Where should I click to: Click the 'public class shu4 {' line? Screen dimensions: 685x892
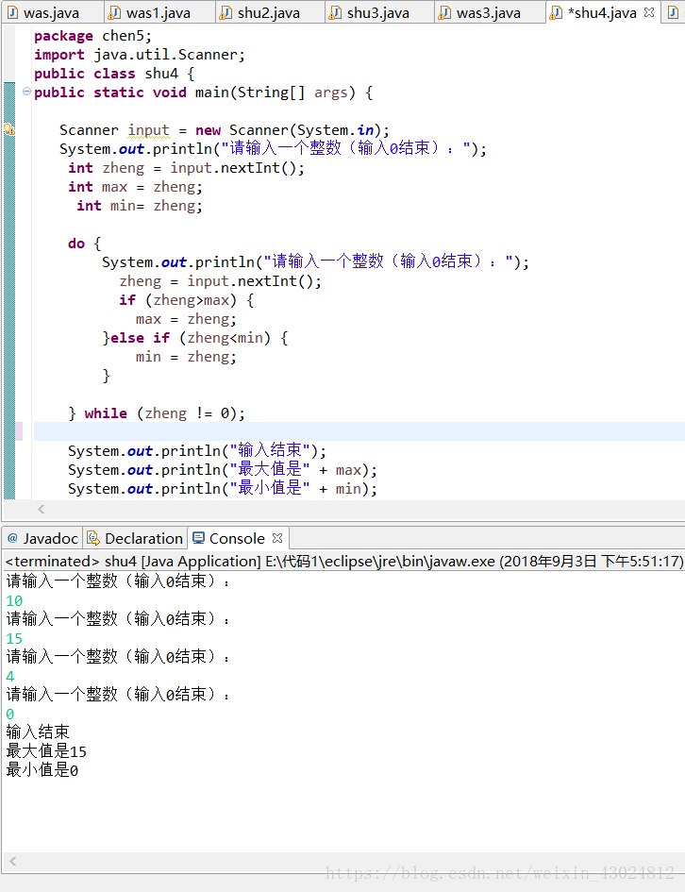pos(114,74)
